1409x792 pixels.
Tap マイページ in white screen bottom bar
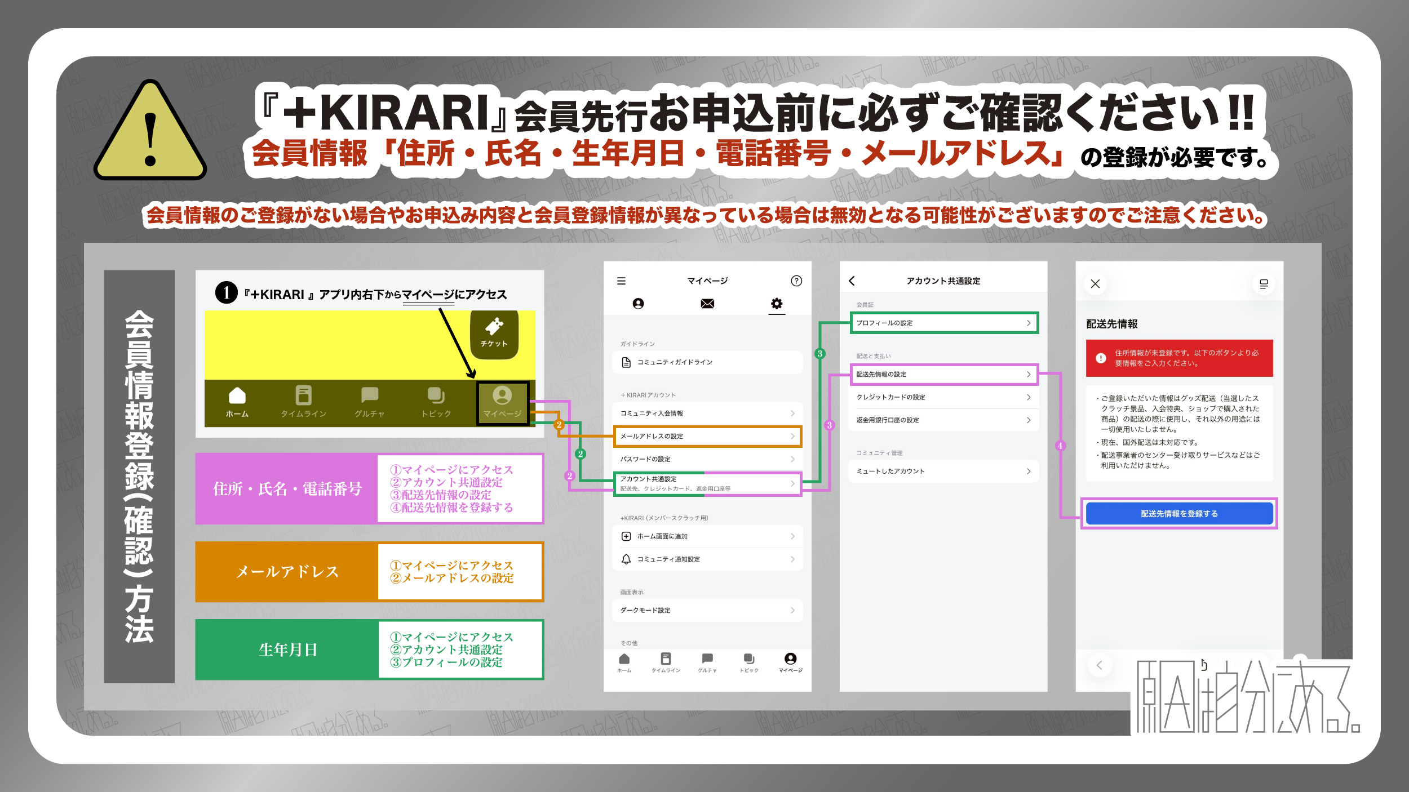[791, 663]
